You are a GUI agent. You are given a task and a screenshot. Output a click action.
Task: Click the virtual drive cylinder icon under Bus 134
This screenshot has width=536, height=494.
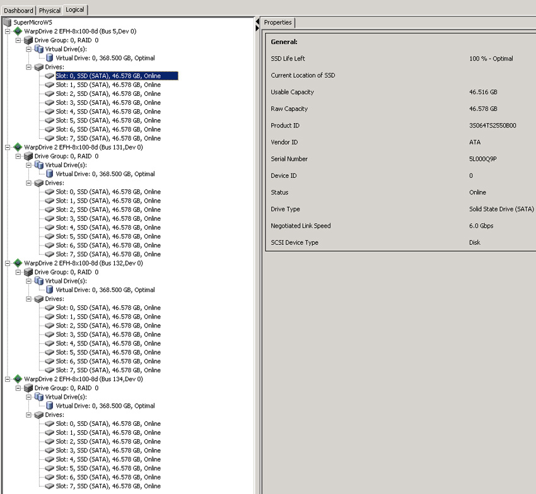pyautogui.click(x=50, y=406)
